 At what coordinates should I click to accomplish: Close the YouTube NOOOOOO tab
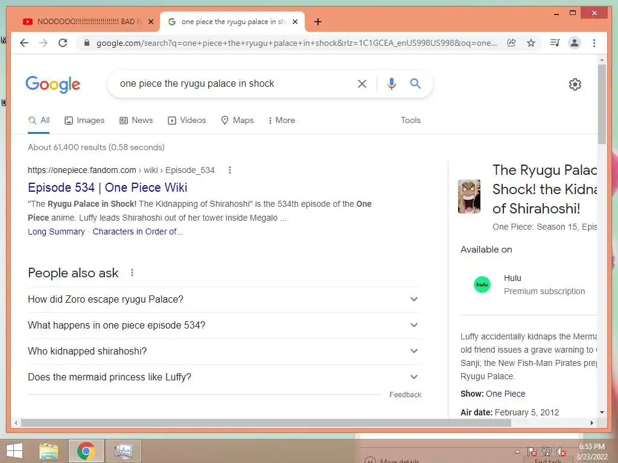tap(150, 22)
